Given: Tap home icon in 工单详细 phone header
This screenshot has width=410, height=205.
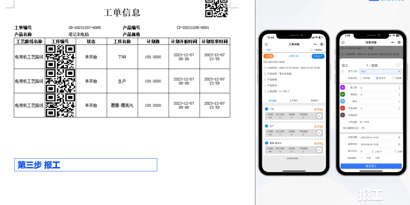Looking at the screenshot, I should point(266,44).
